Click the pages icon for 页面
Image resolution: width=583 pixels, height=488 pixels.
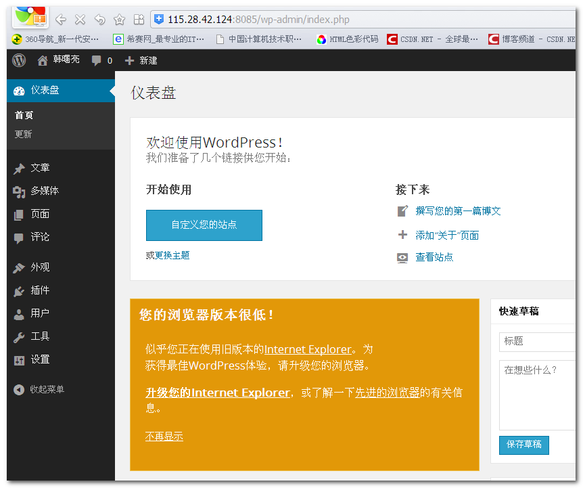[x=18, y=215]
